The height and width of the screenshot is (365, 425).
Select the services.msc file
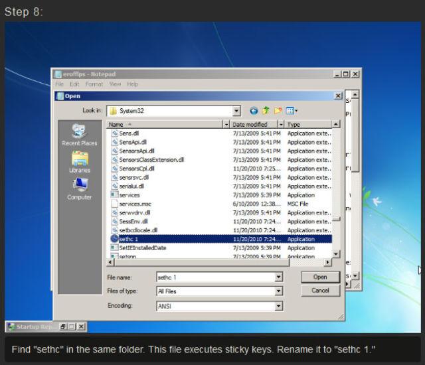pos(135,204)
